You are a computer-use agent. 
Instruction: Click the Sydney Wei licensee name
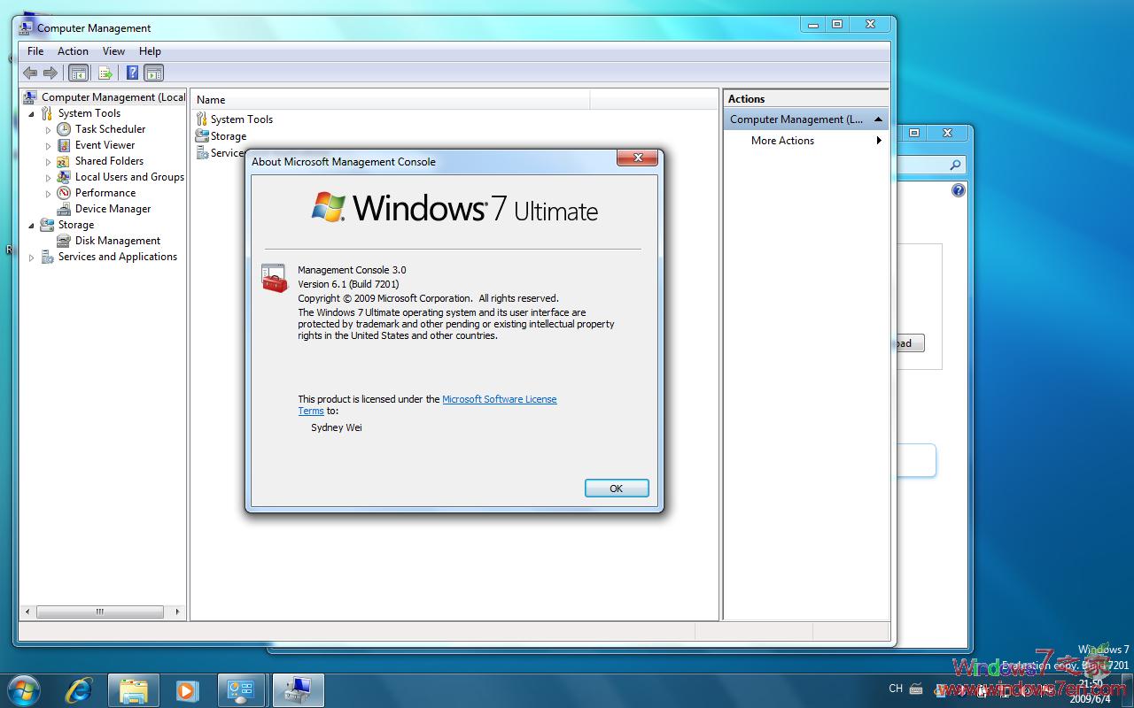pyautogui.click(x=337, y=427)
